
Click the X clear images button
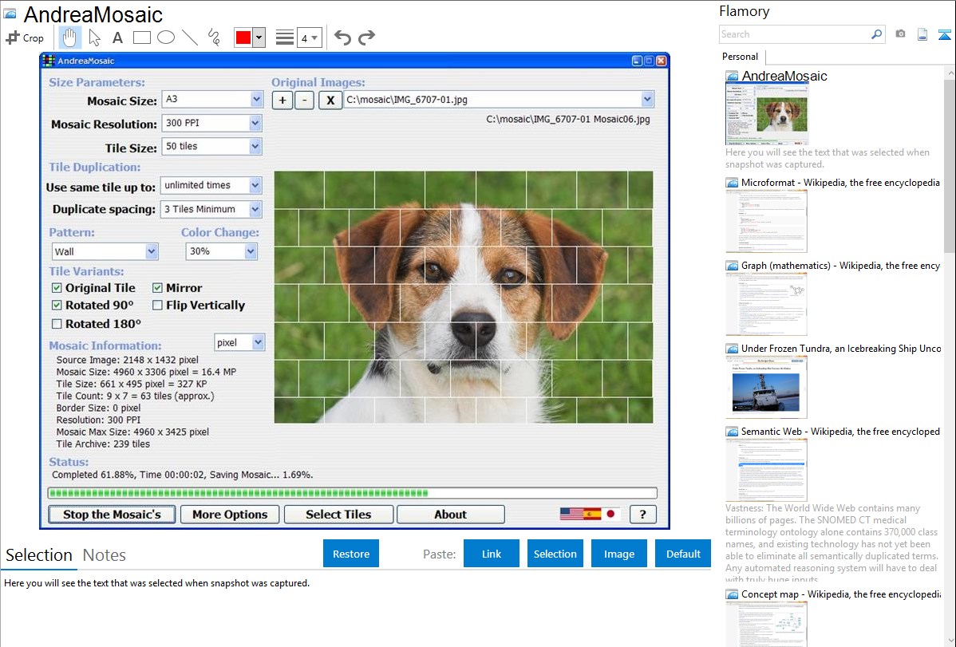(330, 100)
